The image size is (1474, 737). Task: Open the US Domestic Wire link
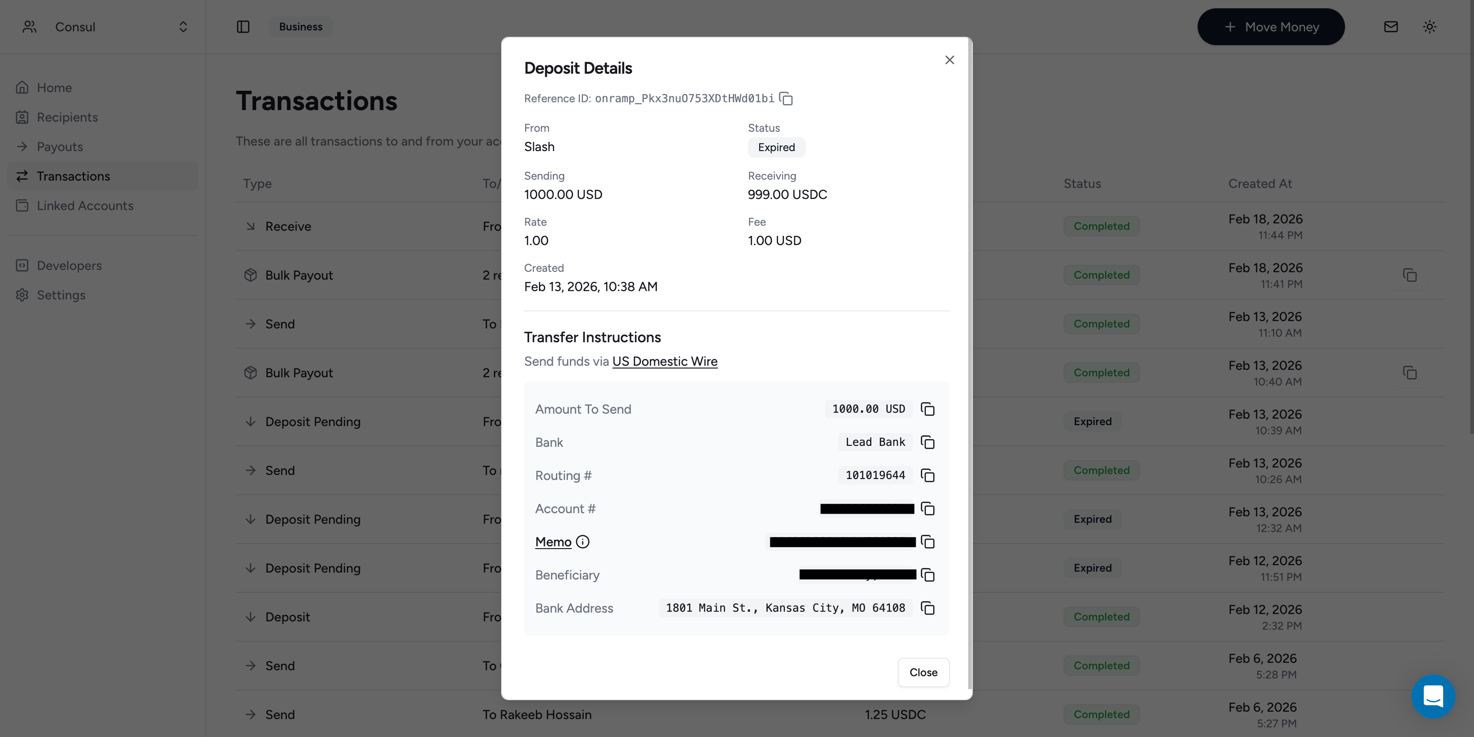click(x=665, y=361)
